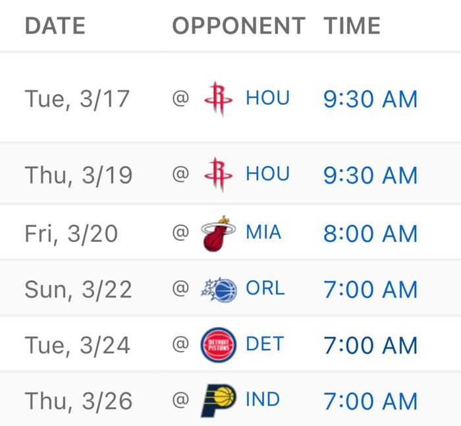Open the IND team link
The height and width of the screenshot is (426, 461).
point(262,400)
